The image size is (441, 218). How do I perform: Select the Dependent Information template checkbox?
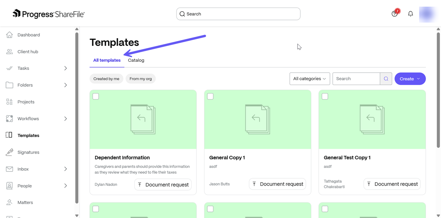coord(96,96)
